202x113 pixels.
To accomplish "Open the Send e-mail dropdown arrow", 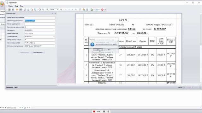I will [x=99, y=9].
